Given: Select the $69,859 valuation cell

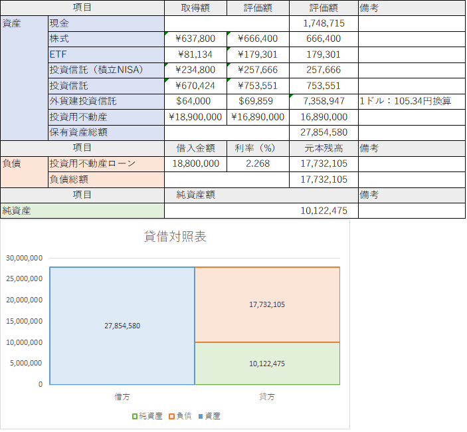Looking at the screenshot, I should pos(258,102).
